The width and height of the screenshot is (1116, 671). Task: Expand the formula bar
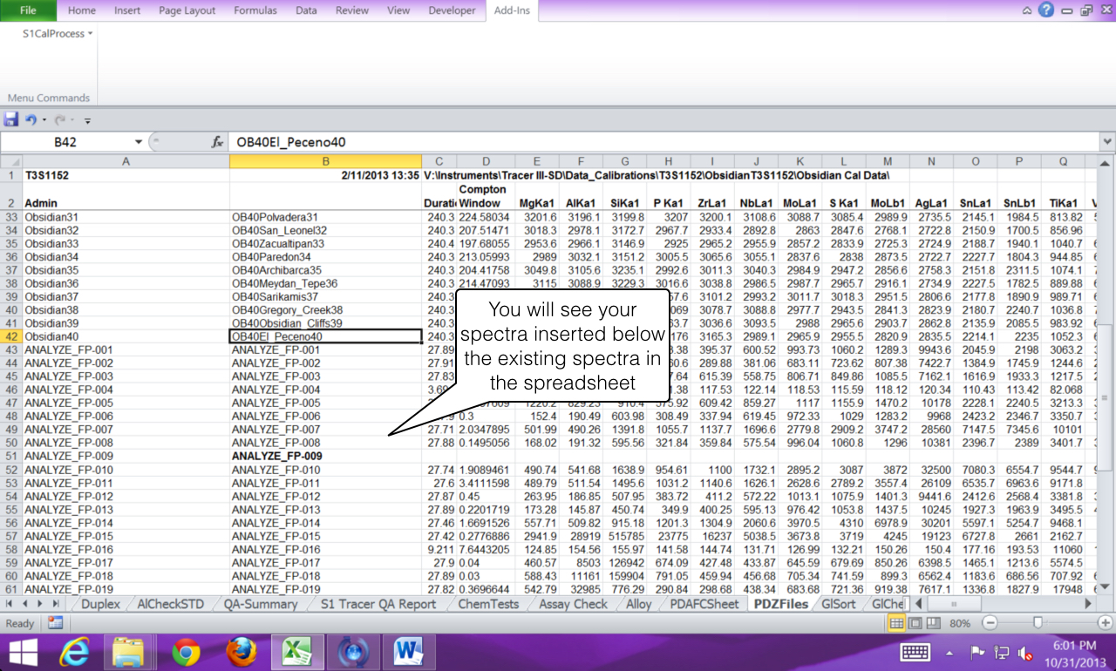coord(1107,142)
